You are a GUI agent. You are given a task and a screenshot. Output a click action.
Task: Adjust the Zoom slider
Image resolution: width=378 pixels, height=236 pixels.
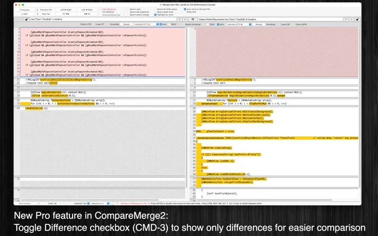click(62, 203)
